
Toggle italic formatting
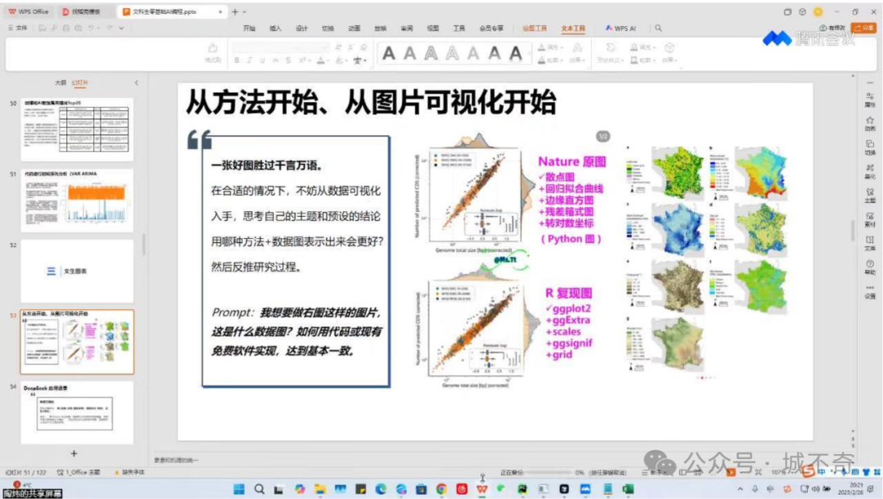coord(249,61)
